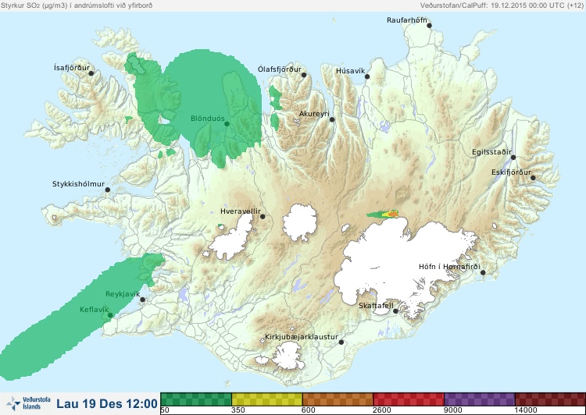Screen dimensions: 586x415
Task: Select the orange 600 legend swatch
Action: pyautogui.click(x=338, y=399)
